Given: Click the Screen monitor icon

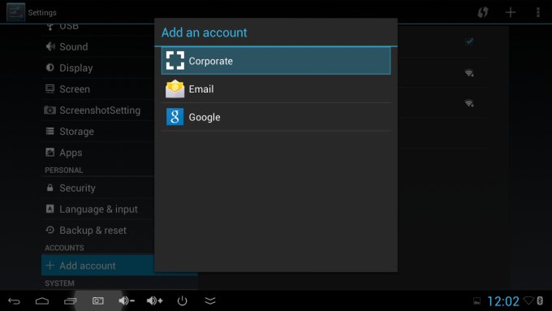Looking at the screenshot, I should 50,89.
